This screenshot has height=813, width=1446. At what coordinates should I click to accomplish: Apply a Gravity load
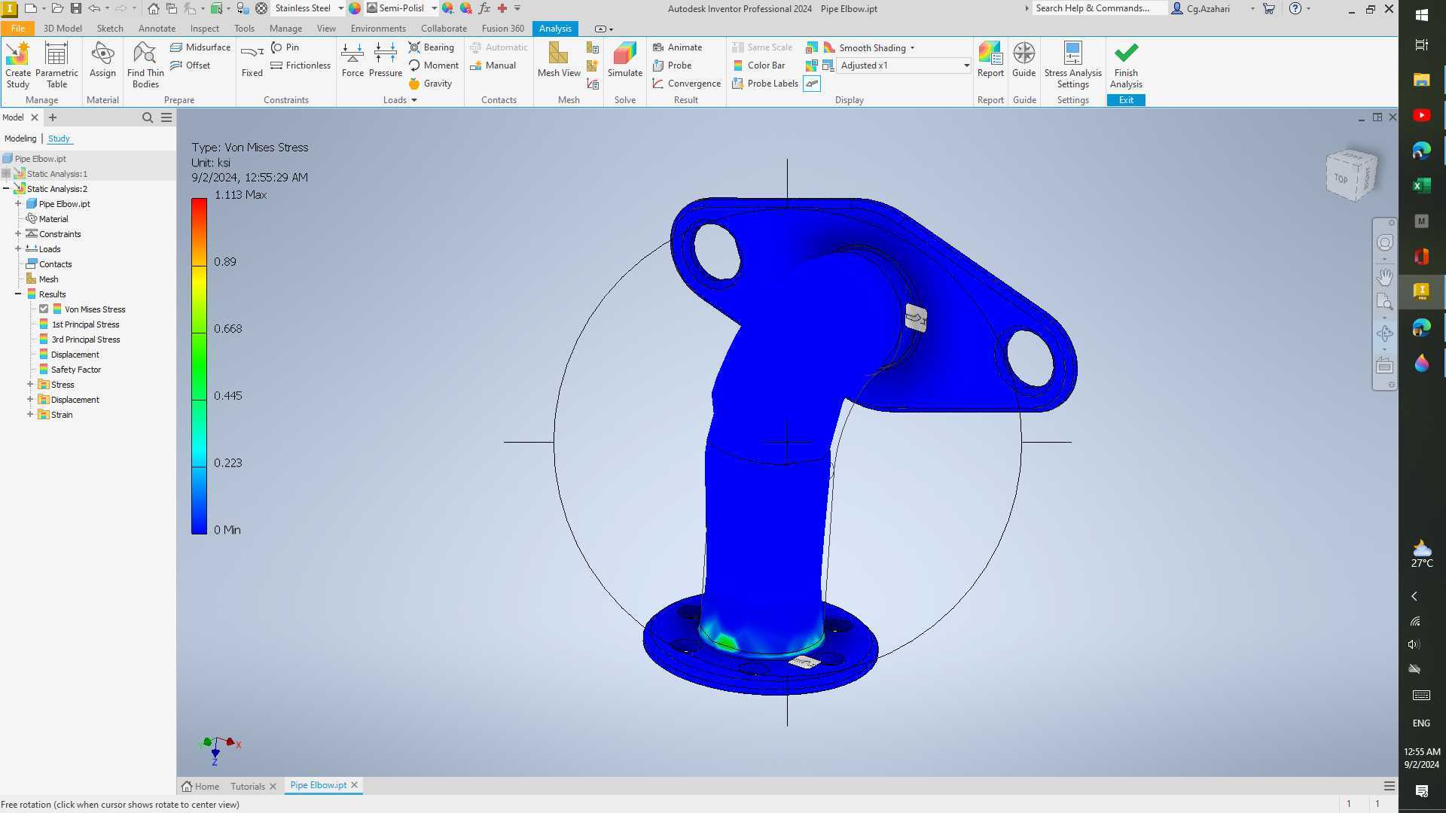(x=430, y=83)
